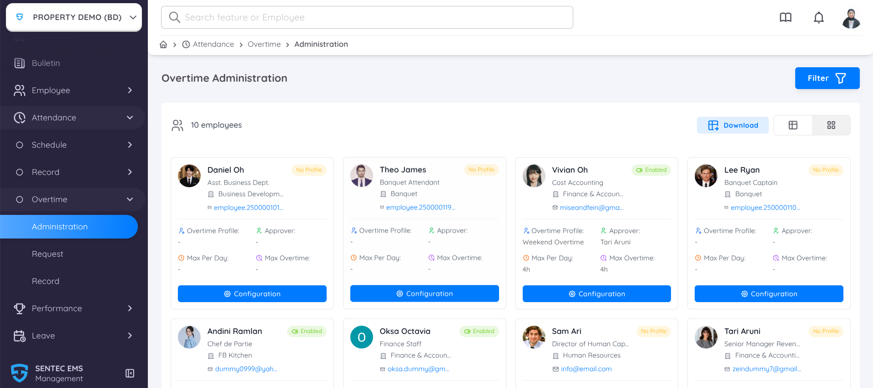
Task: Open Sam Ari's email info@email.com
Action: click(586, 369)
